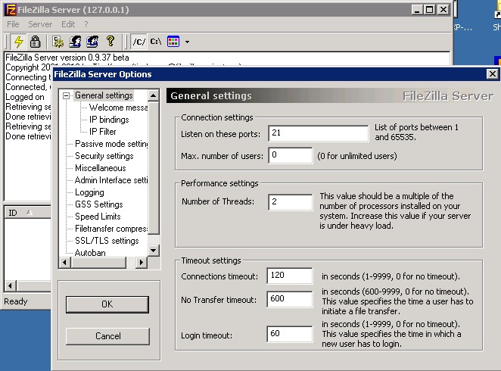
Task: Select IP Filter tree item
Action: pos(103,132)
